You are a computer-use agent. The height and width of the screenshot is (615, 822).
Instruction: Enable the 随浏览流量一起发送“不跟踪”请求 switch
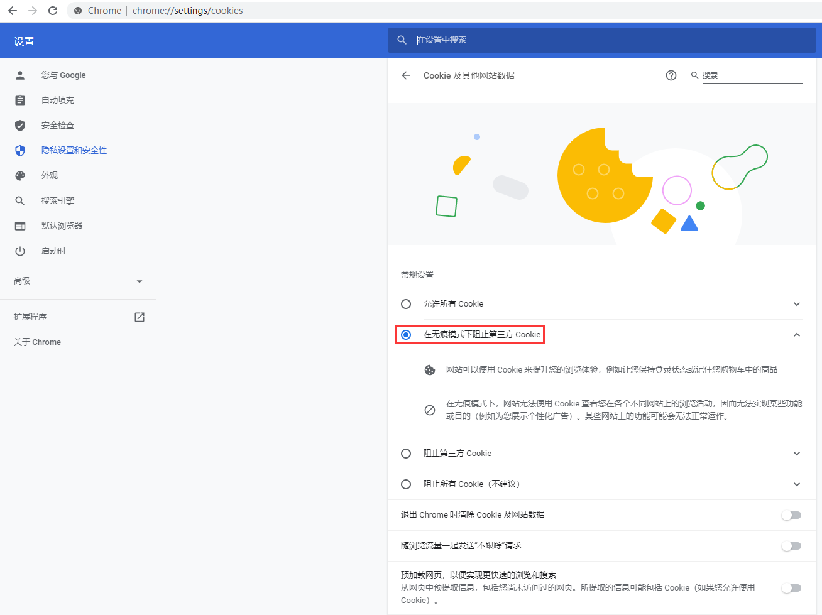(791, 546)
